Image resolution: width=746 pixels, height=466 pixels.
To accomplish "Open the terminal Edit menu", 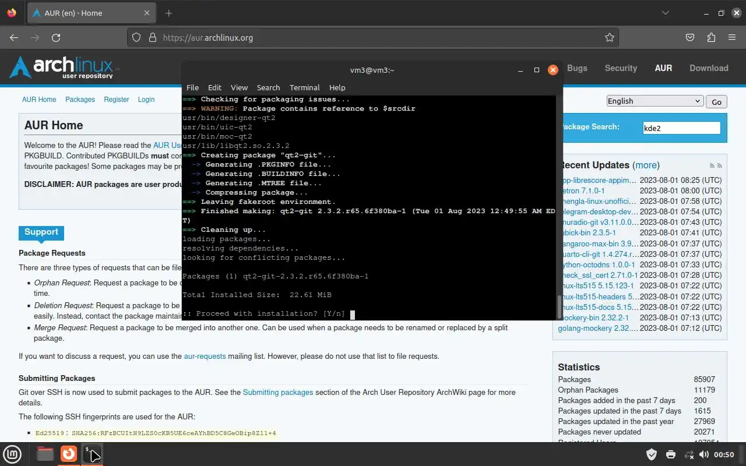I will (x=214, y=87).
